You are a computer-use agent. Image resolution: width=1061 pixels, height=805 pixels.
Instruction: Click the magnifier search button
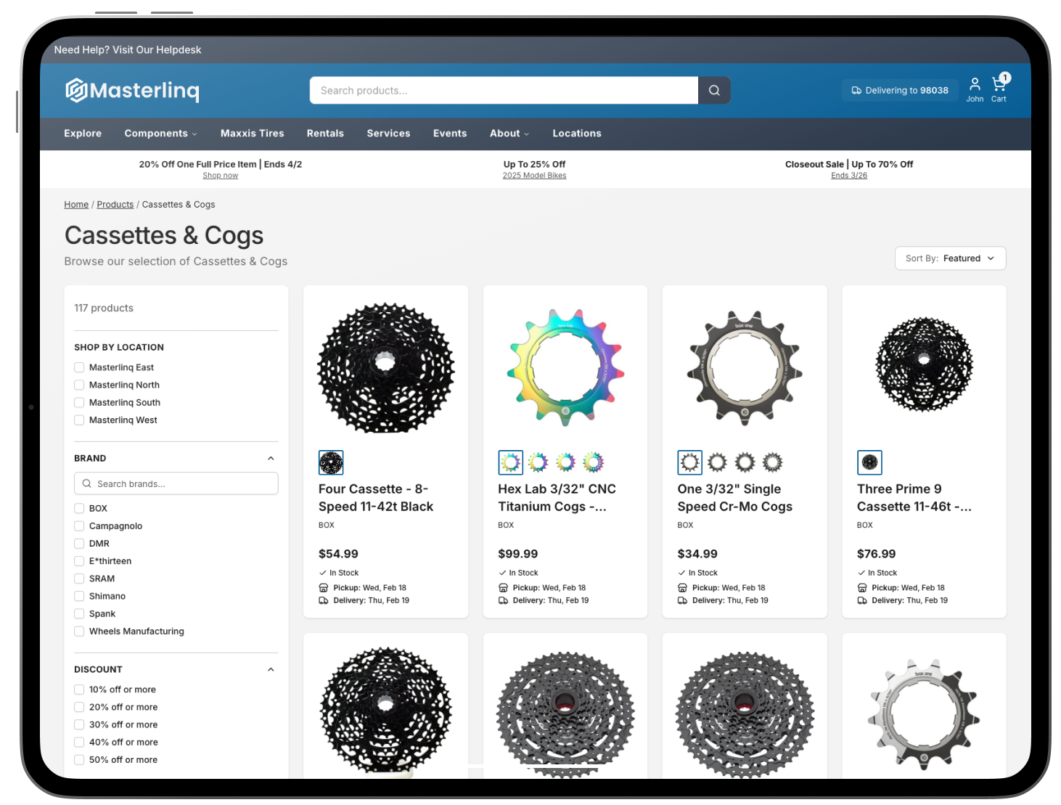pos(714,91)
